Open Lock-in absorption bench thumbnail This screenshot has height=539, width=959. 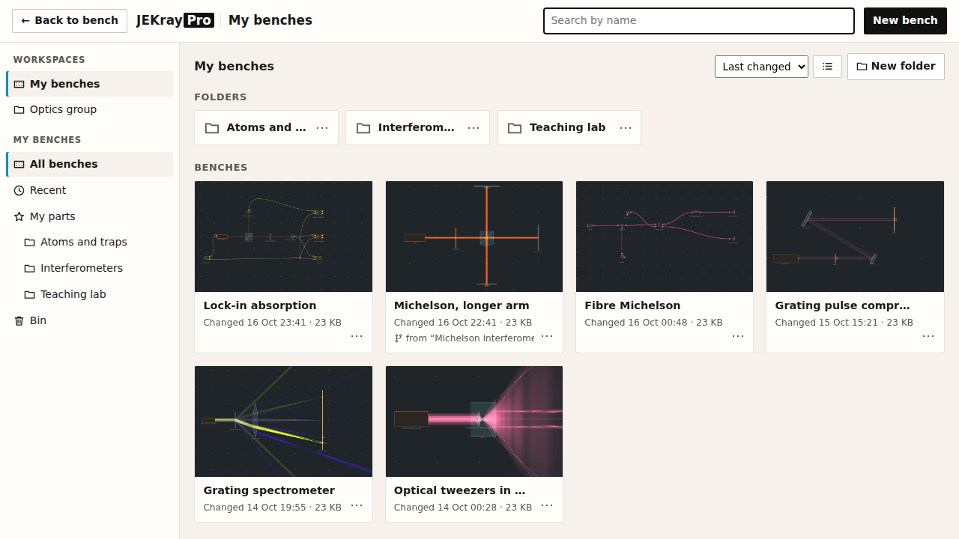(x=283, y=237)
